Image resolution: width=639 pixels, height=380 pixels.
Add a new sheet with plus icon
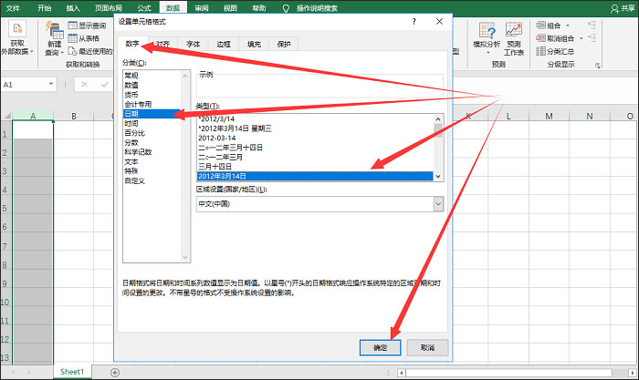[115, 373]
